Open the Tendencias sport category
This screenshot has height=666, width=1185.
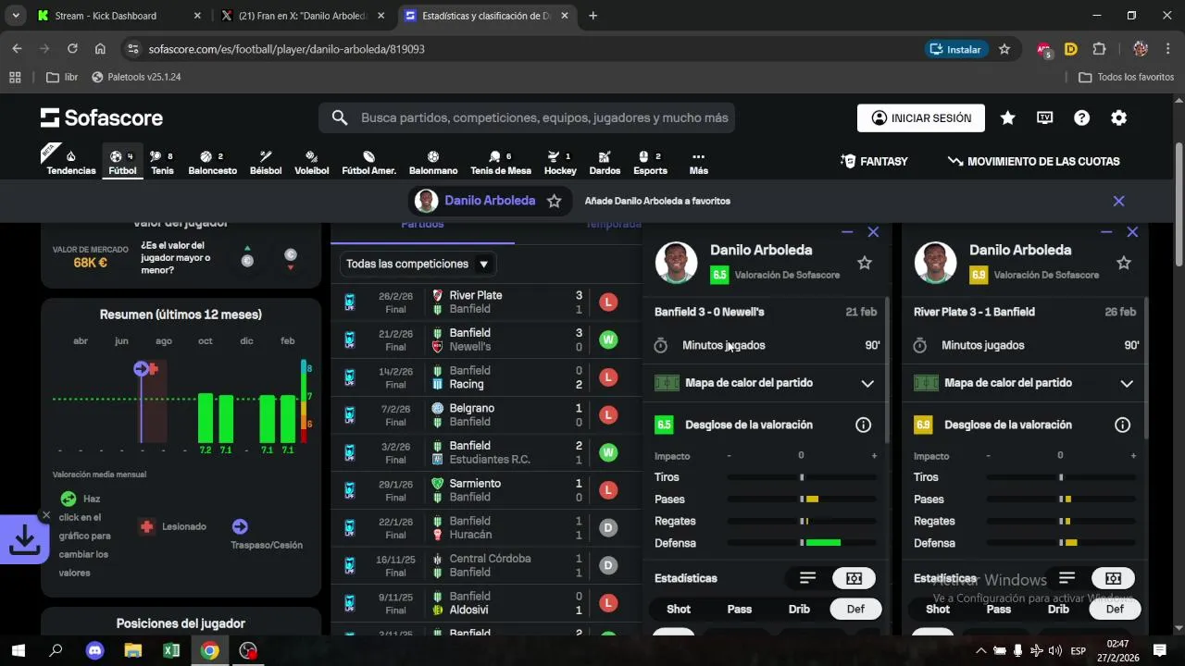click(x=71, y=163)
